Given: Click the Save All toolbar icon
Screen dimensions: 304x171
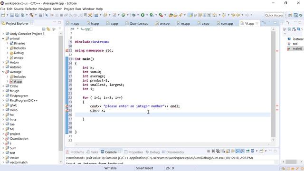Looking at the screenshot, I should coord(17,15).
